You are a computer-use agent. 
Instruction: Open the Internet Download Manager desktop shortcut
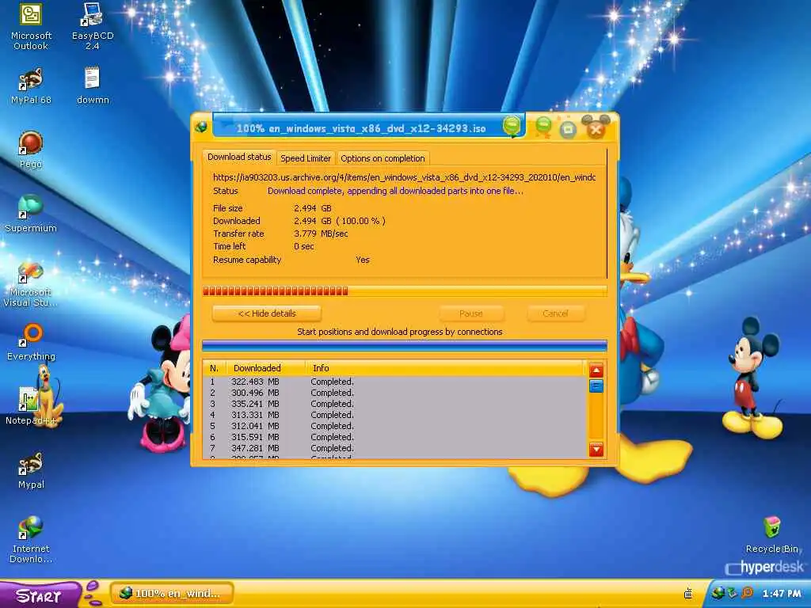(31, 540)
